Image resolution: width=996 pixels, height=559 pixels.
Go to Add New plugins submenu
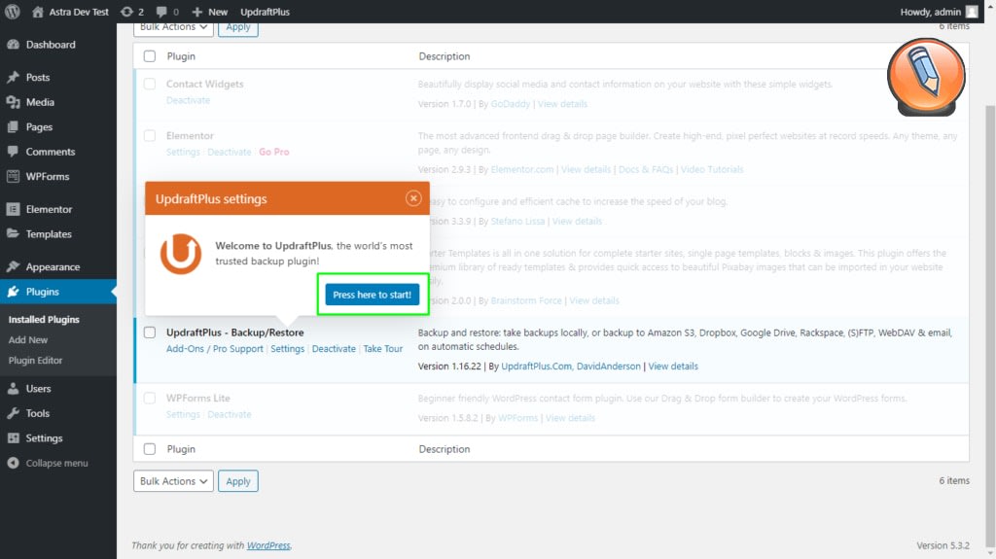point(28,340)
